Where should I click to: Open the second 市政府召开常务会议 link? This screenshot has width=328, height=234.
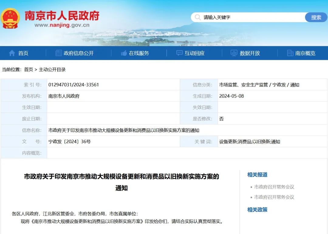point(274,197)
